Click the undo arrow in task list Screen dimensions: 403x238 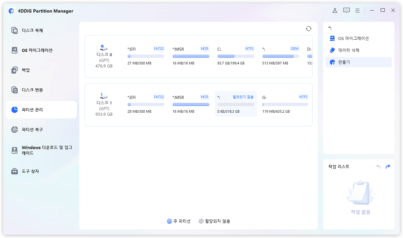click(379, 167)
